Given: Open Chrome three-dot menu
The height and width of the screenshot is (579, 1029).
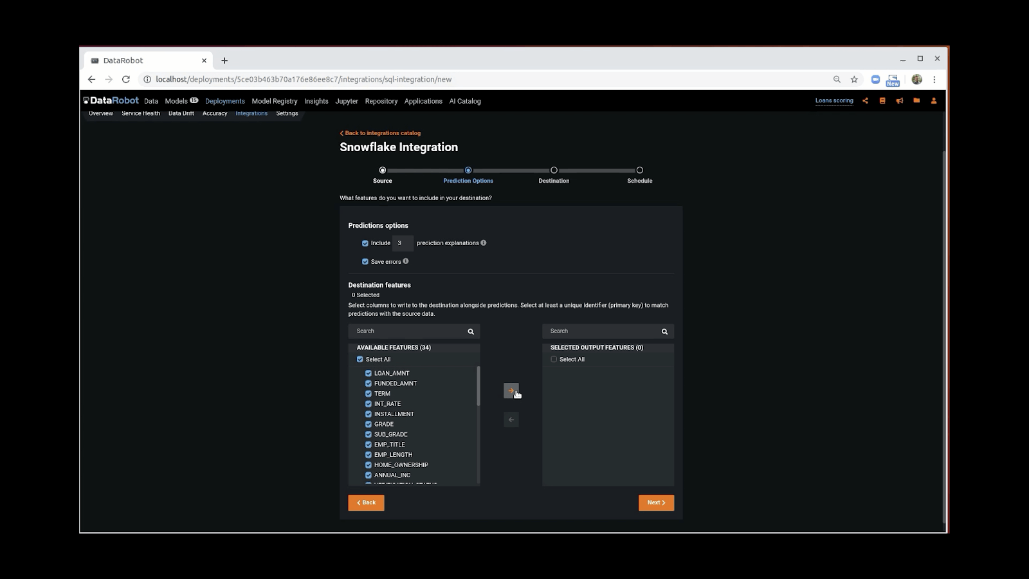Looking at the screenshot, I should 934,79.
